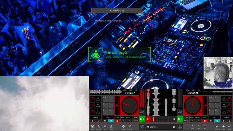Toggle left deck play/pause
This screenshot has width=233, height=131.
[142, 119]
